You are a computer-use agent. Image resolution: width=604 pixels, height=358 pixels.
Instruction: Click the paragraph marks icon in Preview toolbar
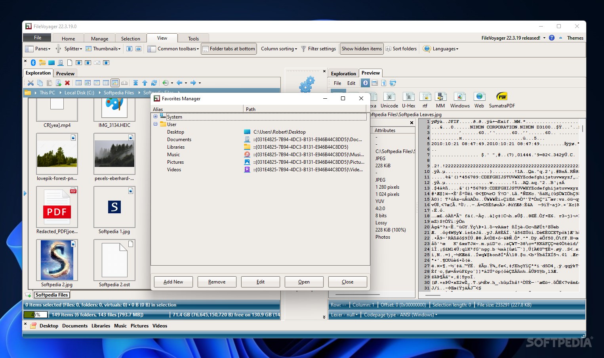coord(384,83)
